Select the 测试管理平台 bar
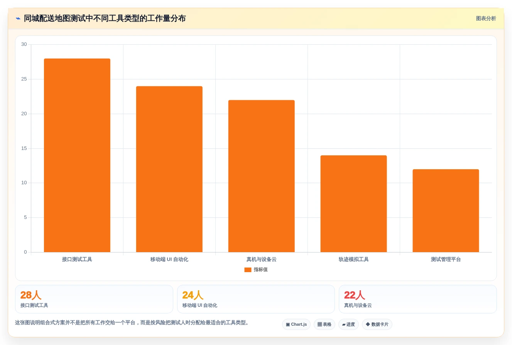 pos(446,211)
